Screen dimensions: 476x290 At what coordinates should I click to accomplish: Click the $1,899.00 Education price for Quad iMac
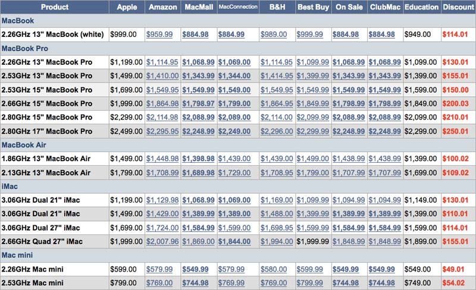coord(421,242)
